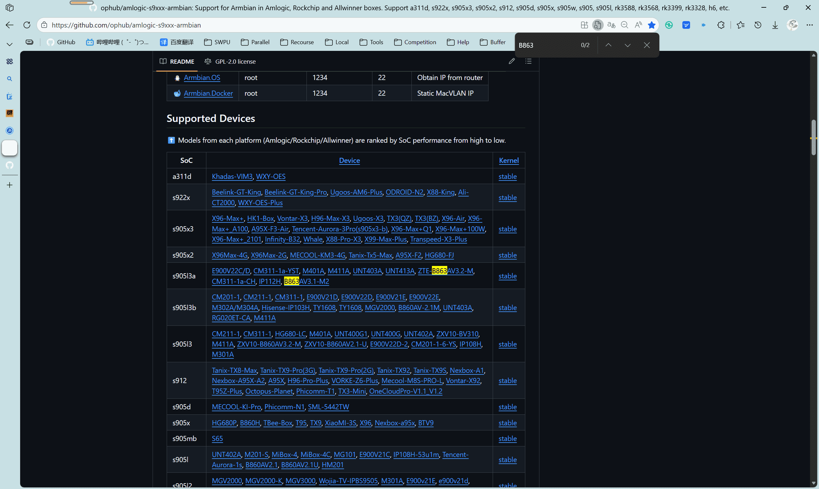Toggle the read aloud icon
Image resolution: width=819 pixels, height=489 pixels.
click(x=638, y=25)
